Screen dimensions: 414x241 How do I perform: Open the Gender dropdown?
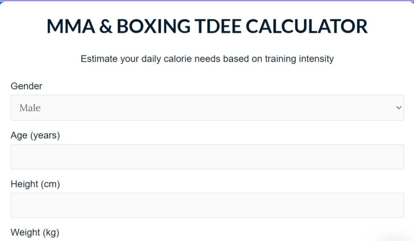coord(207,108)
